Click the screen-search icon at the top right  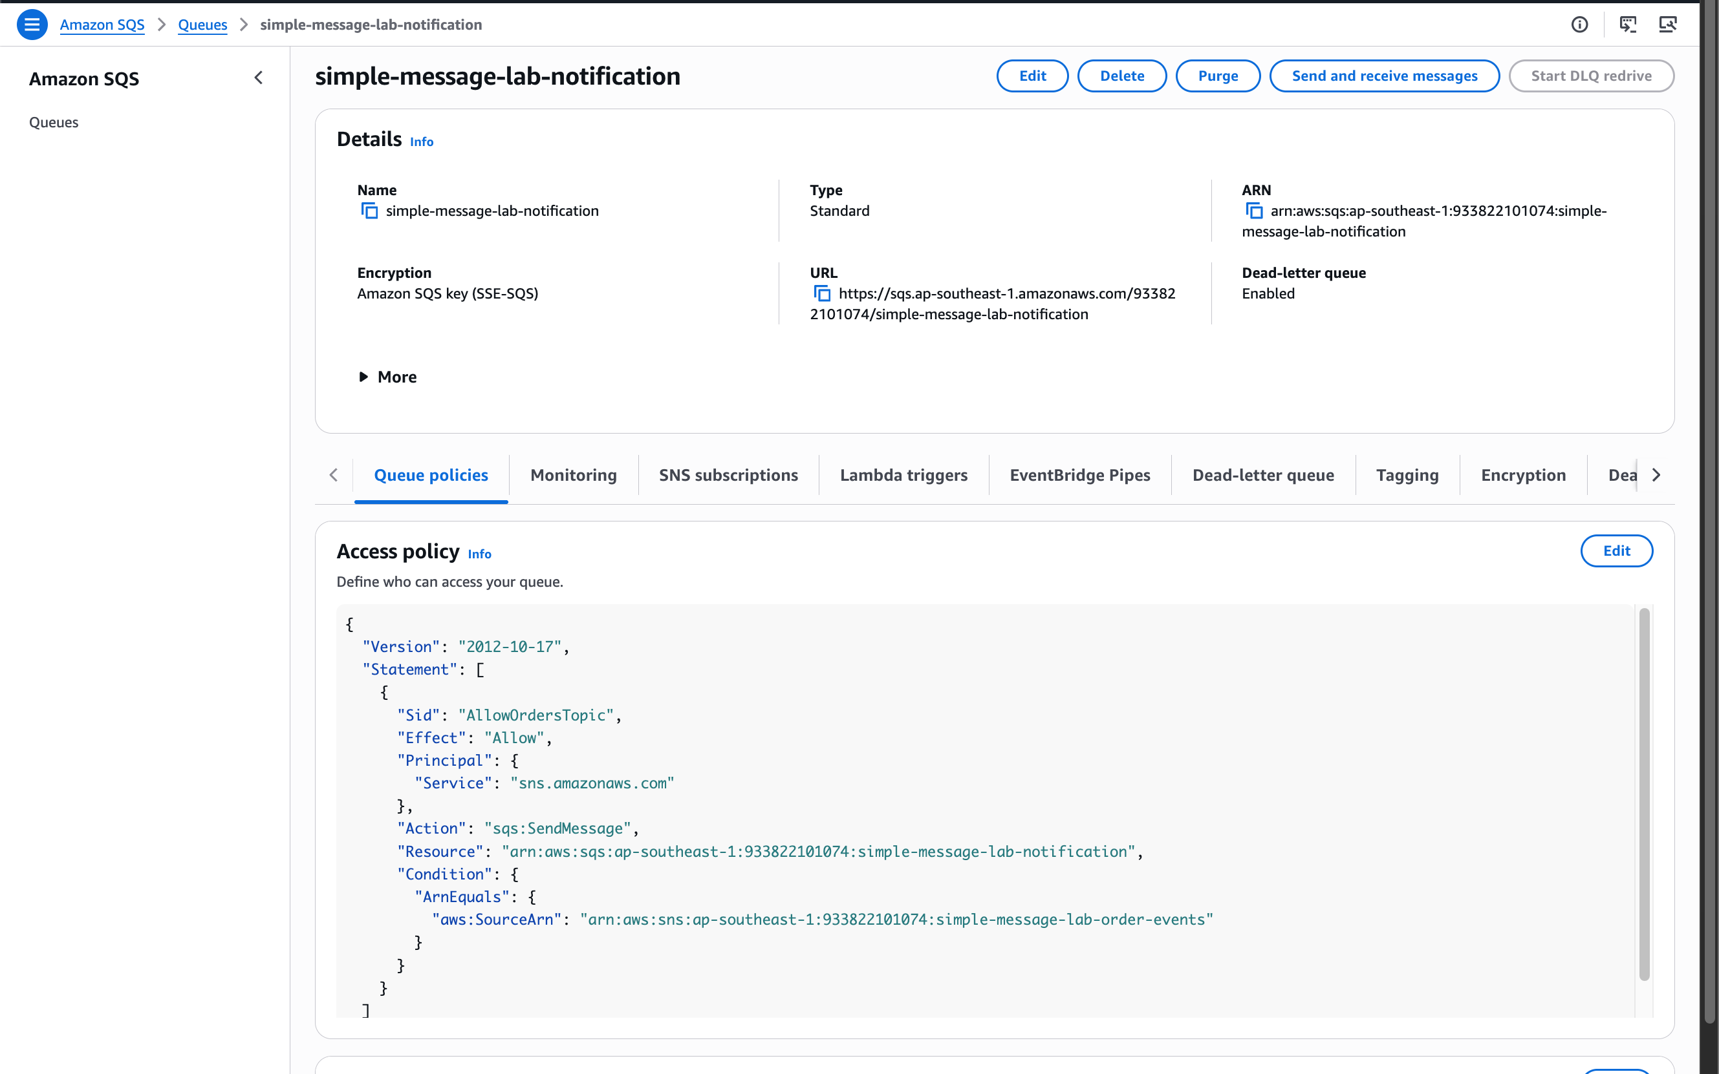coord(1668,25)
